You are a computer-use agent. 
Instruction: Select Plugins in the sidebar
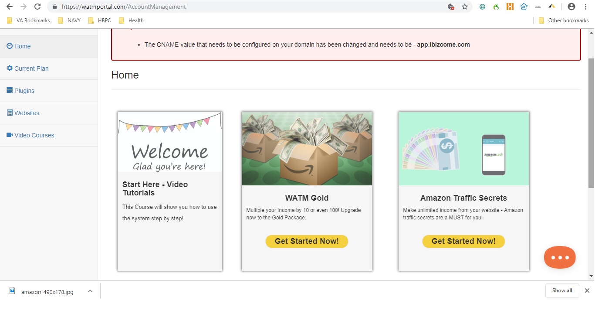tap(49, 91)
